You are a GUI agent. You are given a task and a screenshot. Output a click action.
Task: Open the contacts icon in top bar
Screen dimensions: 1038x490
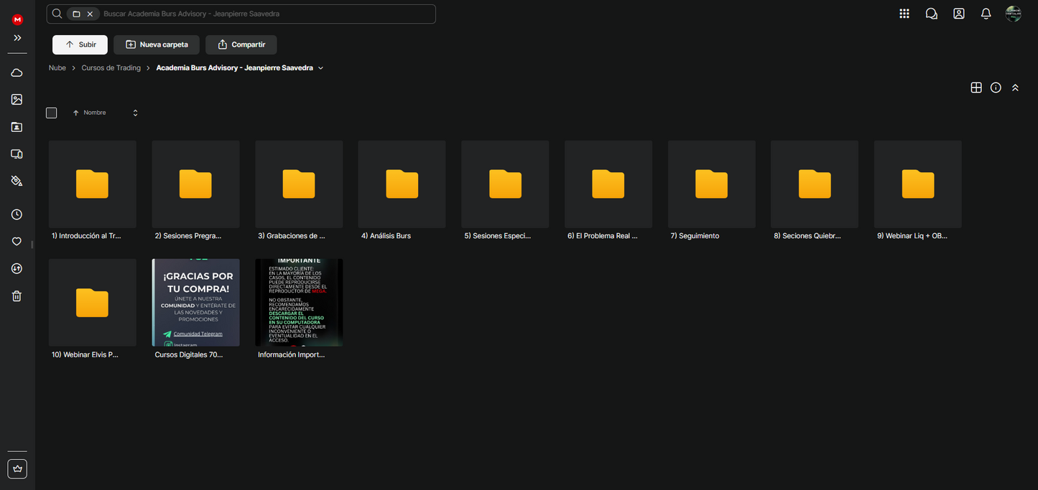click(959, 14)
